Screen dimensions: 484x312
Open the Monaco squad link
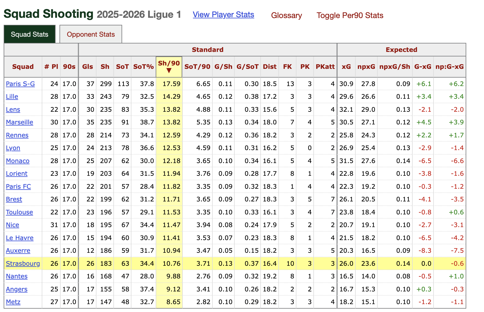tap(17, 161)
